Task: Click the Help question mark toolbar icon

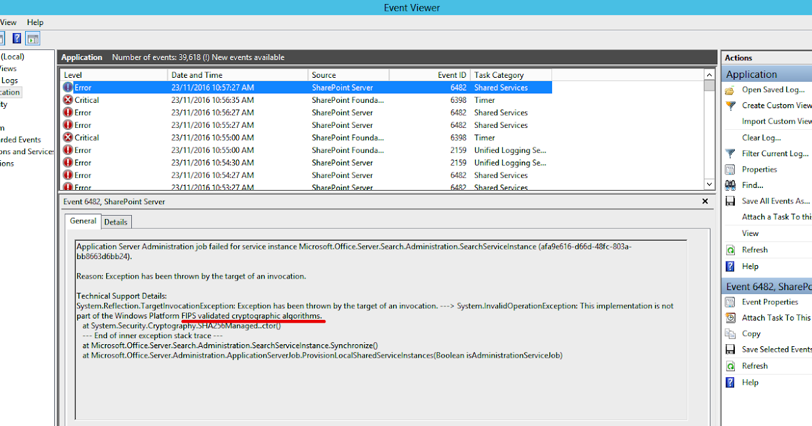Action: pos(17,39)
